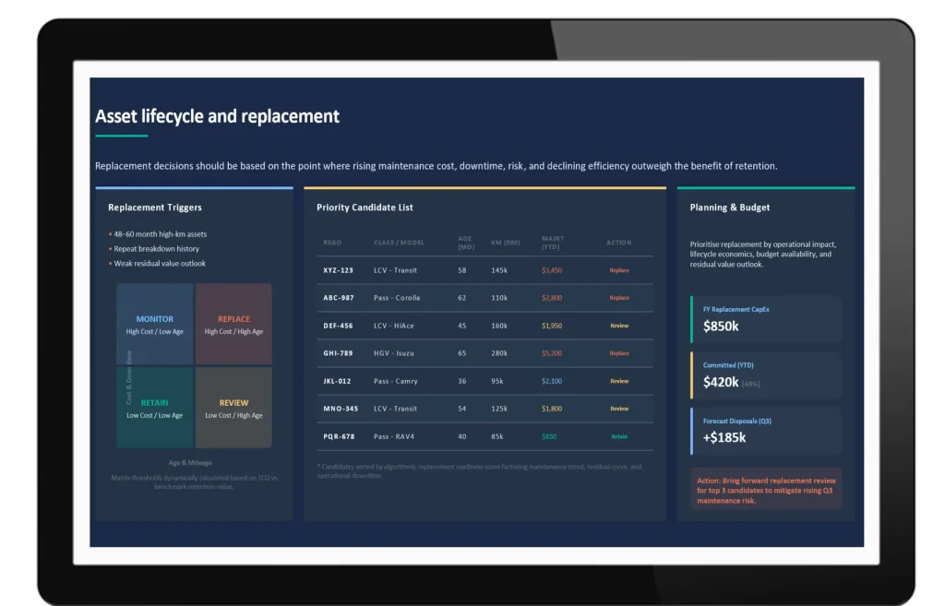Viewport: 945px width, 606px height.
Task: Click the Replace action for GHI-789
Action: coord(619,353)
